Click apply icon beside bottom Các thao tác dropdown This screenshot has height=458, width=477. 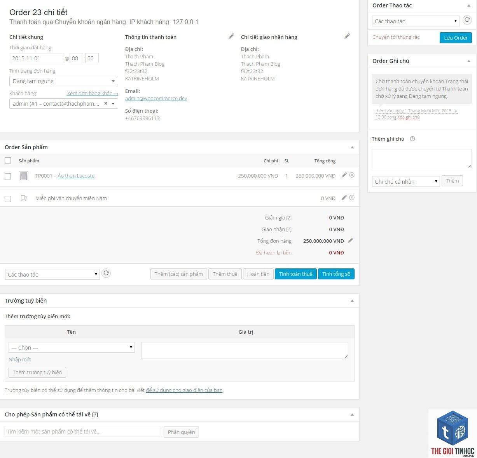pyautogui.click(x=106, y=273)
